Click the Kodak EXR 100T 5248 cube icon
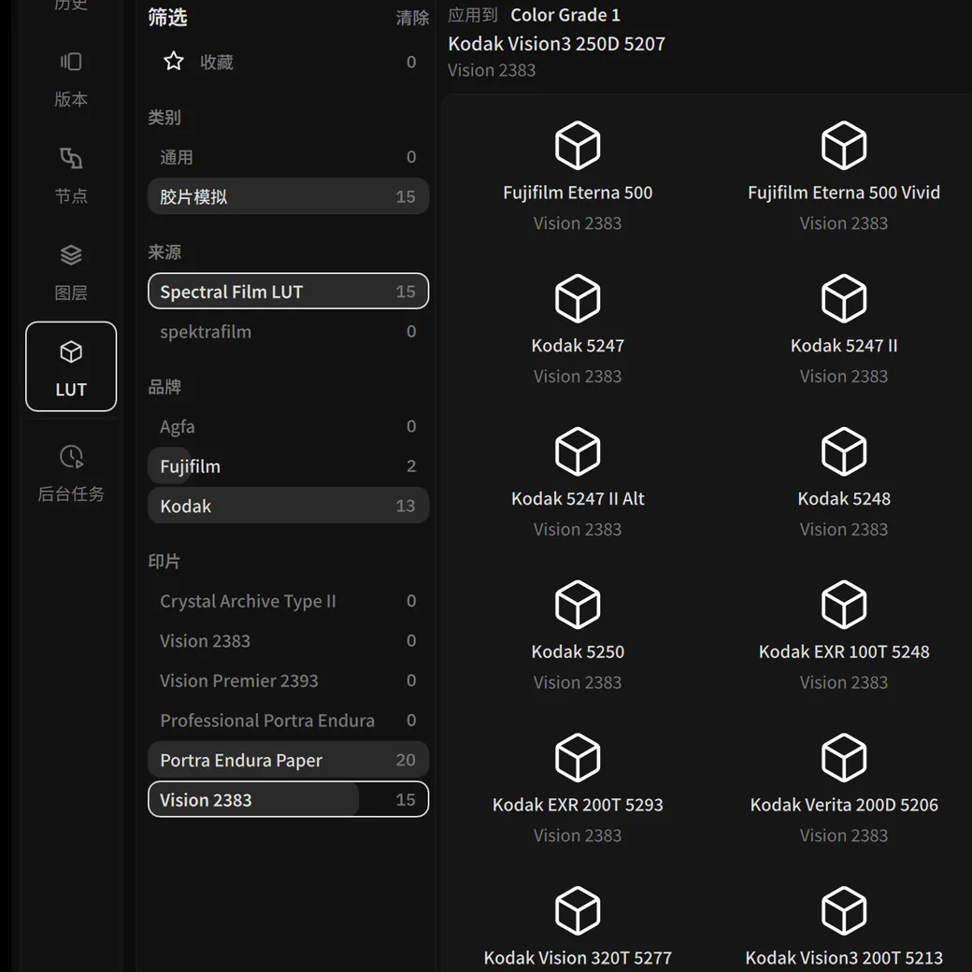Viewport: 972px width, 972px height. click(844, 605)
